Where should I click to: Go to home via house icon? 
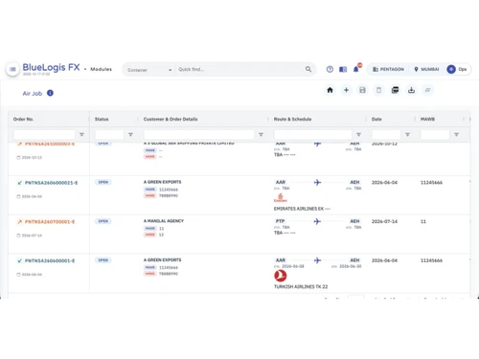330,90
